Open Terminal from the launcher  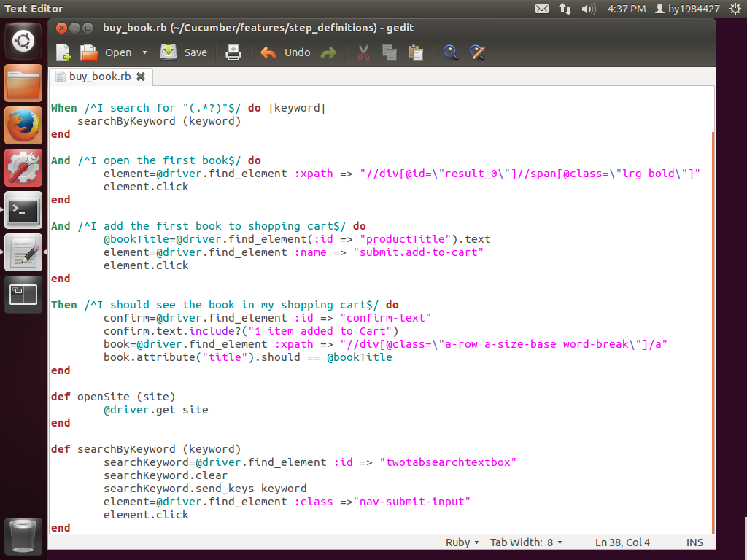23,210
